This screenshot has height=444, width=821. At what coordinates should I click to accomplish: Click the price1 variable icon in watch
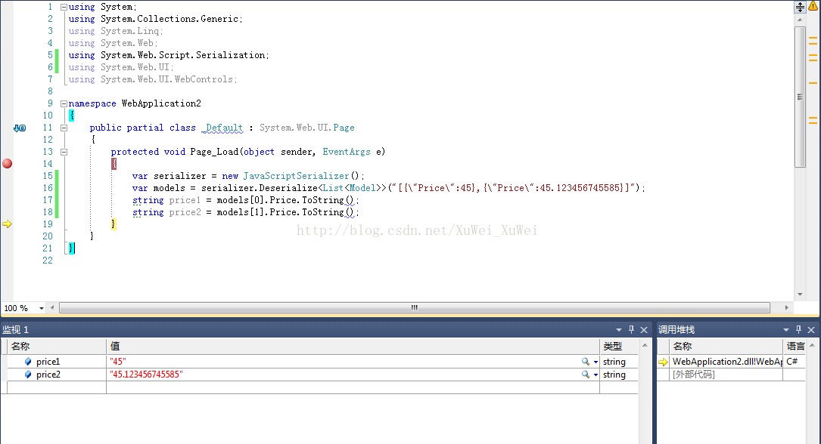click(28, 362)
